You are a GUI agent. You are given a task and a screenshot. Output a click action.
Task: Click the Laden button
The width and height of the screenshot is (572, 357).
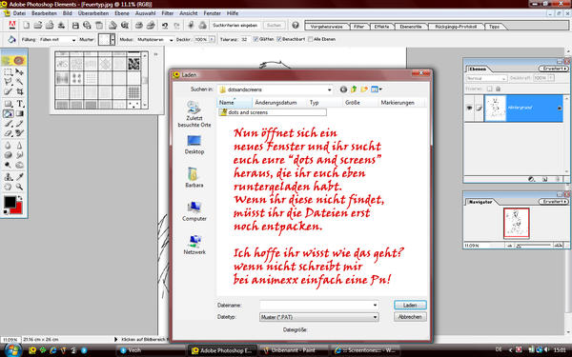click(410, 305)
